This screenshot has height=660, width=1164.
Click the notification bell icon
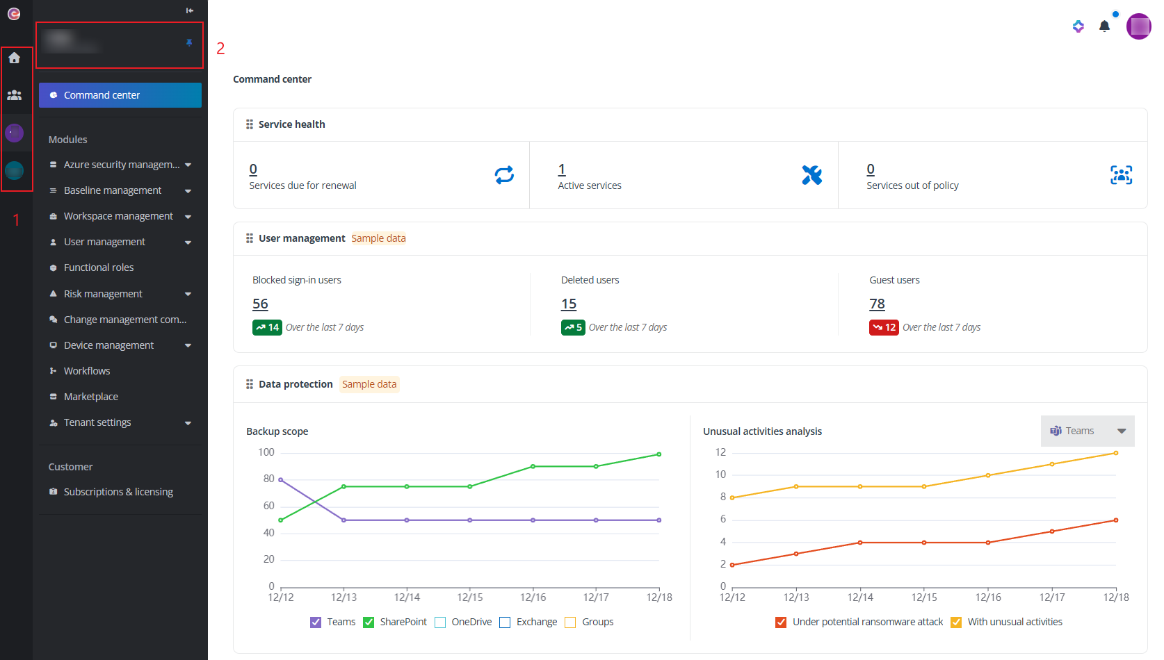1104,26
